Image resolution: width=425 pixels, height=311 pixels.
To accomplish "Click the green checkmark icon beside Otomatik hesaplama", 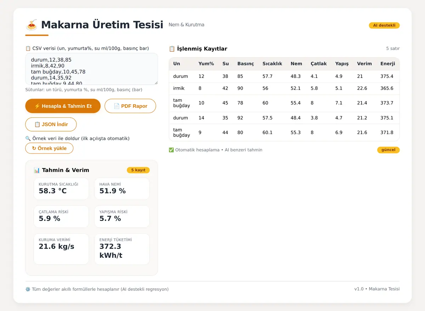I will pyautogui.click(x=171, y=150).
